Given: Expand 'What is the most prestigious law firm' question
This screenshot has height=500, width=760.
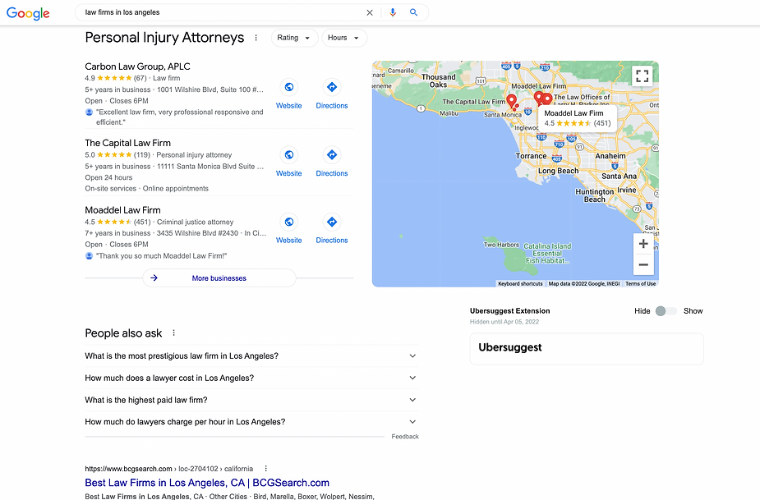Looking at the screenshot, I should point(251,356).
